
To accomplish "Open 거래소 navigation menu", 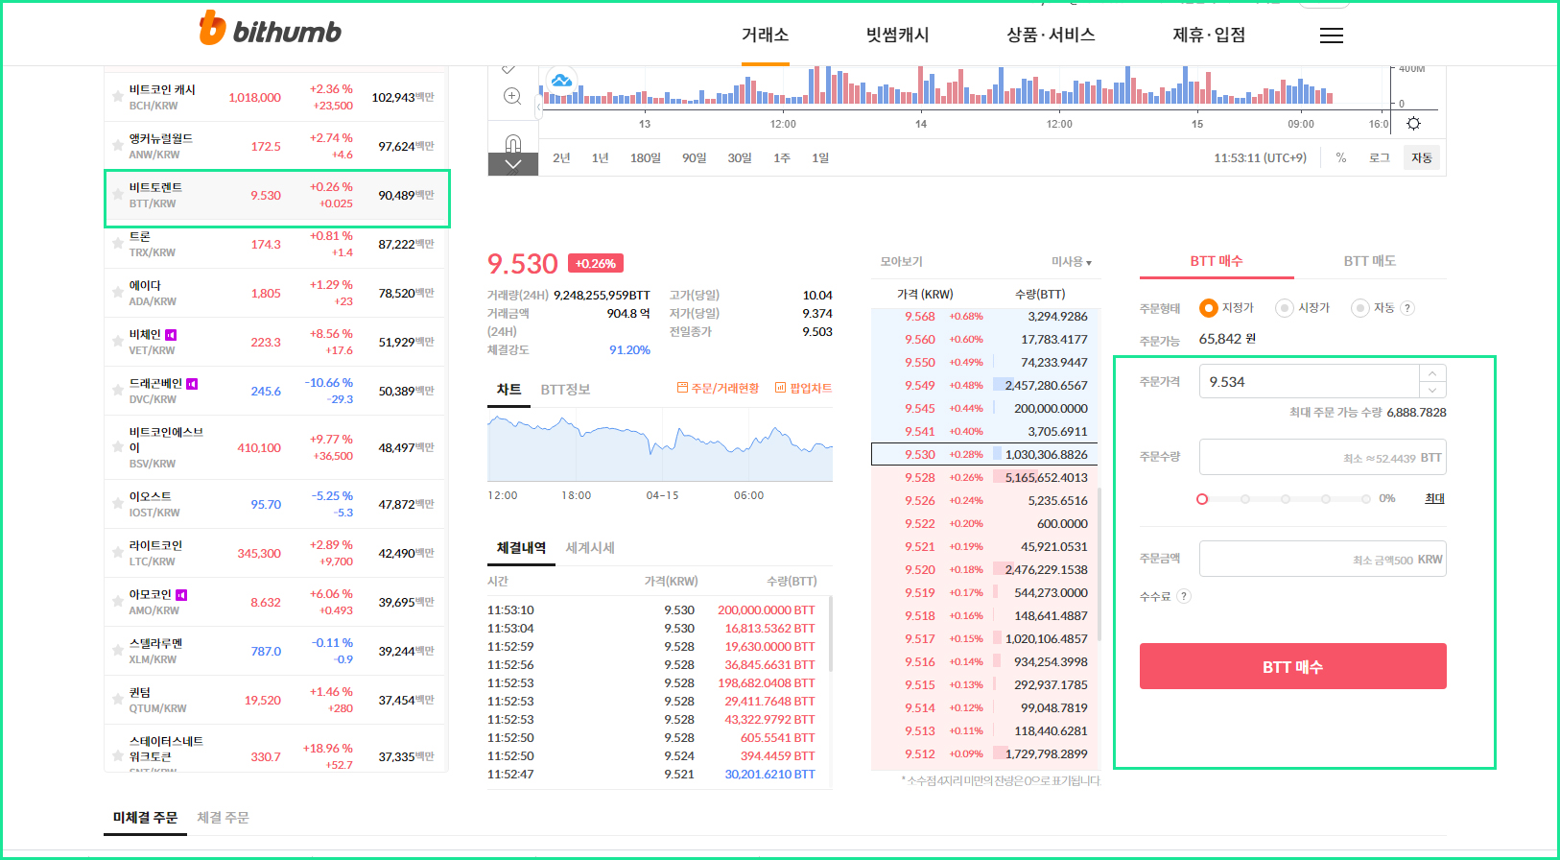I will click(765, 35).
